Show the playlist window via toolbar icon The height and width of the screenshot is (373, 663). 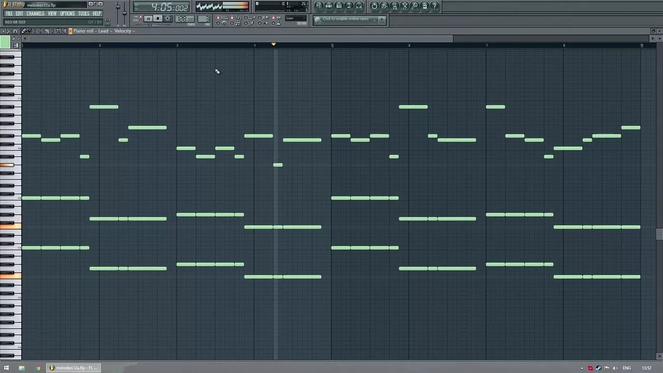click(x=319, y=6)
